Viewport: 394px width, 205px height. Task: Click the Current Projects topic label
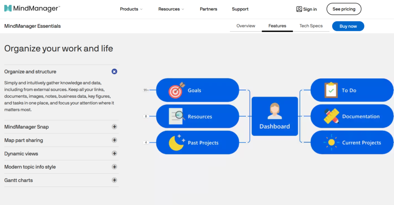point(361,143)
